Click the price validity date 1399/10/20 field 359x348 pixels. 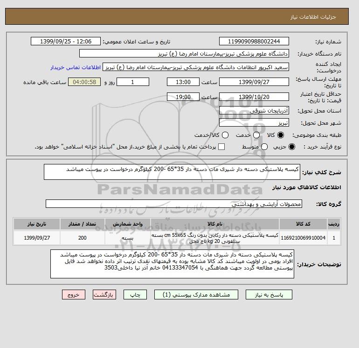(254, 97)
